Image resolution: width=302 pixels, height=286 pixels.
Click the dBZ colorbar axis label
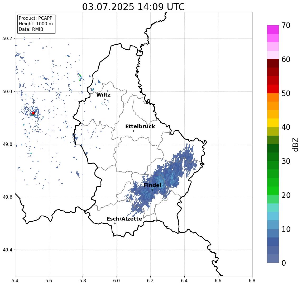click(295, 144)
